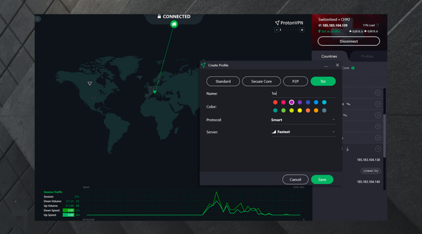This screenshot has height=234, width=422.
Task: Switch to the Countries tab
Action: pyautogui.click(x=329, y=56)
